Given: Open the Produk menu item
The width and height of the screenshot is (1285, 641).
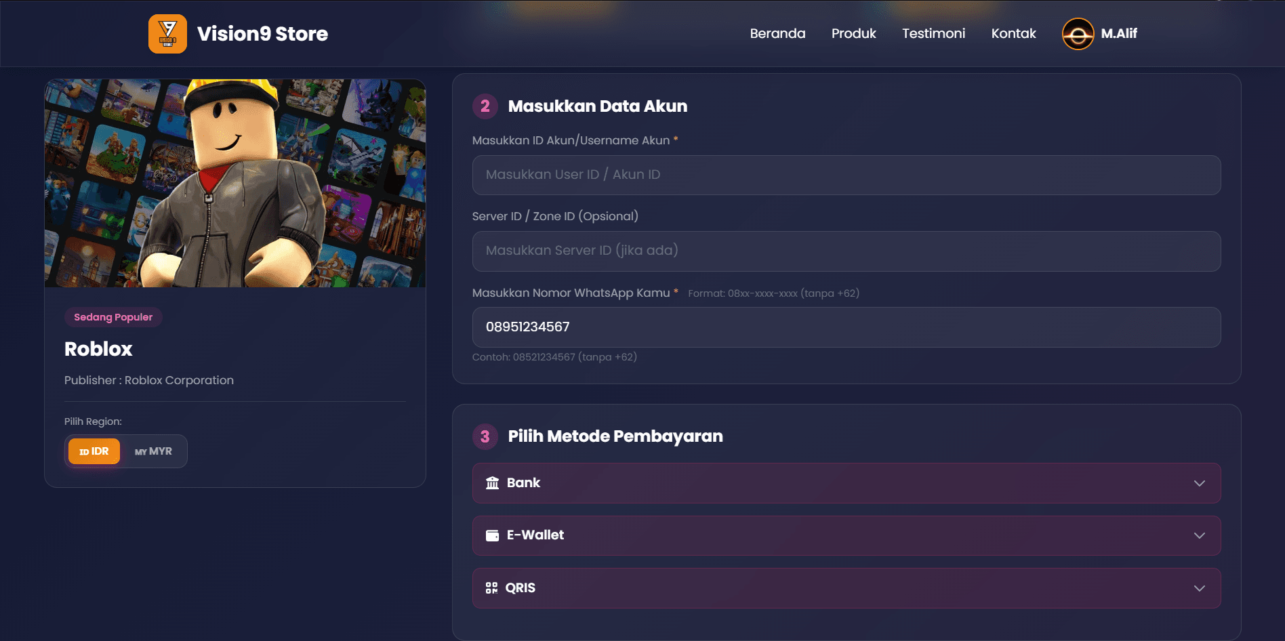Looking at the screenshot, I should [x=854, y=33].
